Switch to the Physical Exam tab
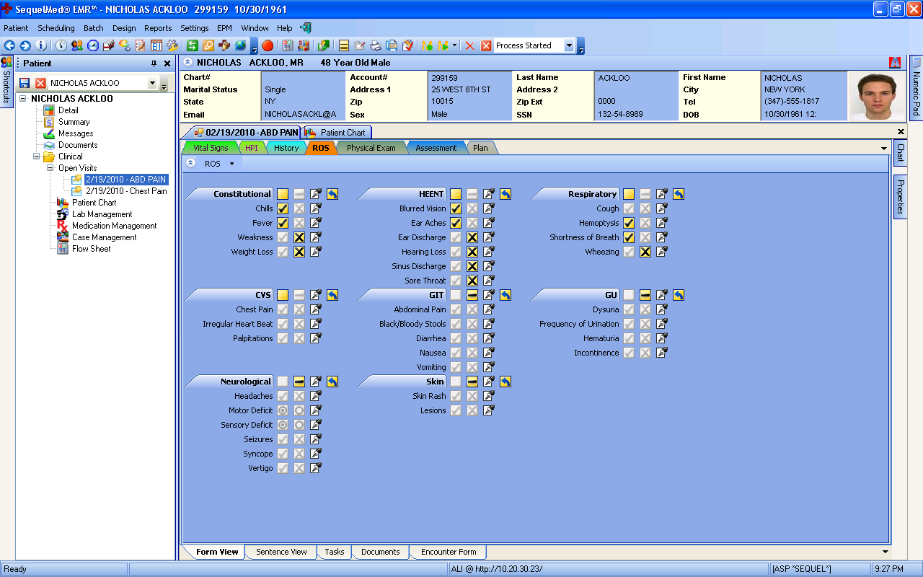The image size is (923, 577). [371, 148]
